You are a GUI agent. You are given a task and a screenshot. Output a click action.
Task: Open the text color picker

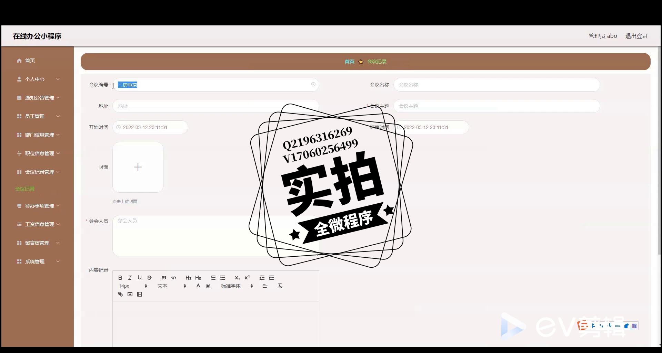(x=198, y=286)
